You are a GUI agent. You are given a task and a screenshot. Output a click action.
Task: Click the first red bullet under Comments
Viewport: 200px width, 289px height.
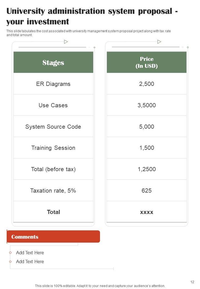[x=10, y=253]
